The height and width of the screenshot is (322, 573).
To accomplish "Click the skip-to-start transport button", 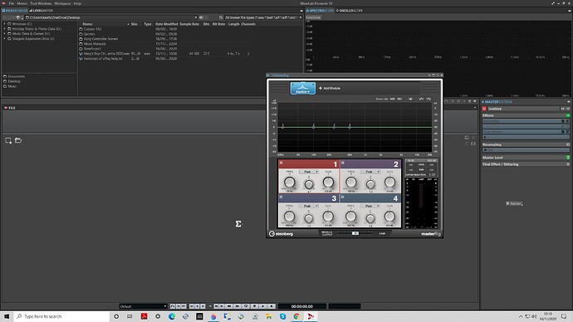I will [x=216, y=306].
